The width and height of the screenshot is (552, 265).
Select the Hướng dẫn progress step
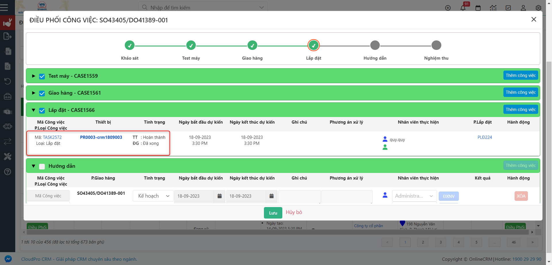click(375, 45)
